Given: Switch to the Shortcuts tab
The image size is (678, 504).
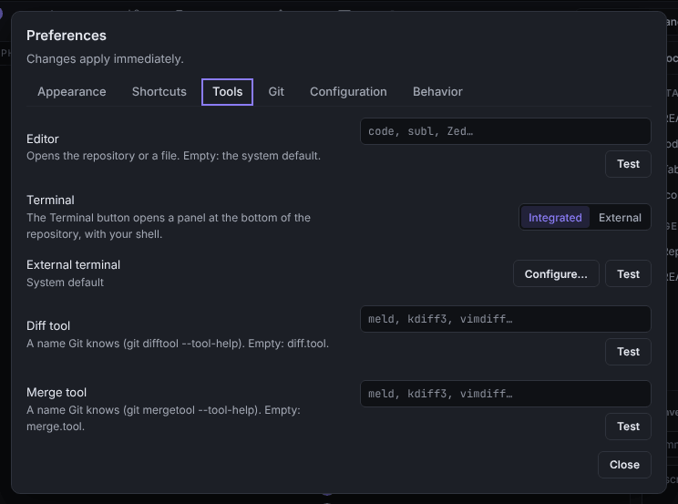Looking at the screenshot, I should click(x=159, y=92).
